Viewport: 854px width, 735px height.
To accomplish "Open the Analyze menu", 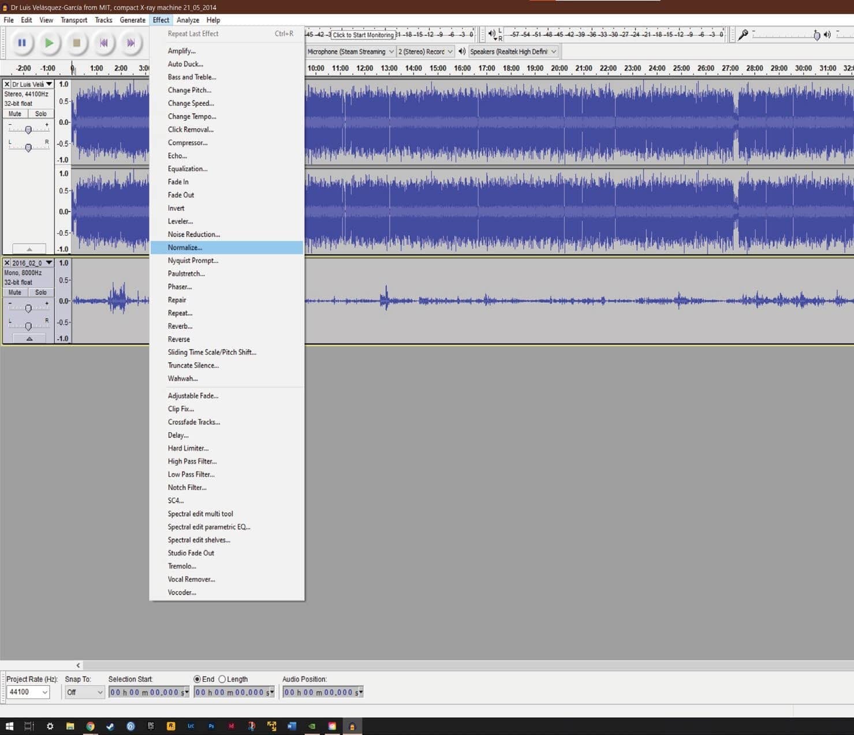I will (188, 20).
